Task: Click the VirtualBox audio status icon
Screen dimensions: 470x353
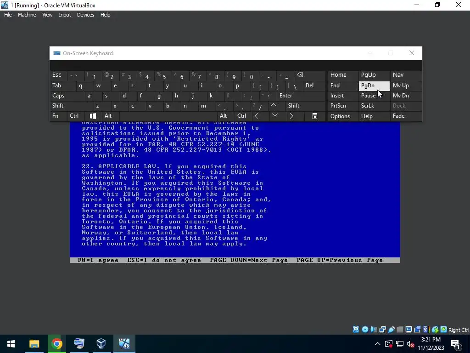Action: [374, 329]
